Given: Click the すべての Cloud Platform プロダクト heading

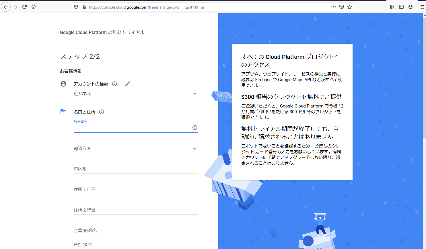Looking at the screenshot, I should coord(291,61).
